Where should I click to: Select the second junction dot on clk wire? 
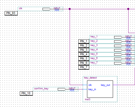pyautogui.click(x=128, y=9)
